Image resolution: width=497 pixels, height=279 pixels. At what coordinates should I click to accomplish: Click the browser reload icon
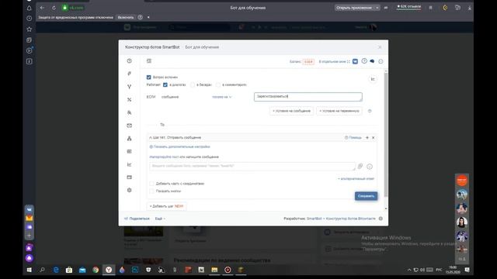pyautogui.click(x=54, y=8)
